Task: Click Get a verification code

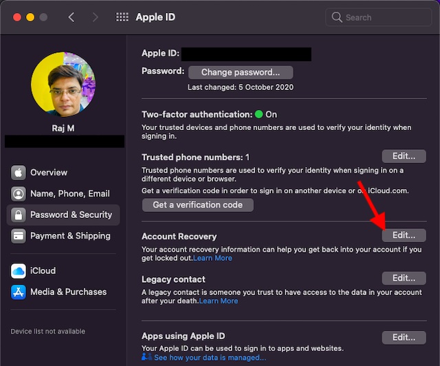Action: pyautogui.click(x=198, y=205)
